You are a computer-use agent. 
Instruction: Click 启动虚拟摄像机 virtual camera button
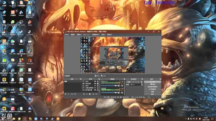pos(153,87)
